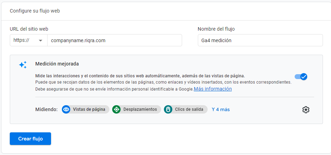This screenshot has width=331, height=155.
Task: Open enhanced measurement settings gear
Action: click(306, 110)
